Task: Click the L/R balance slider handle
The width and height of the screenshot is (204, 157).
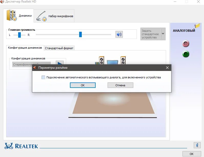Action: point(19,35)
